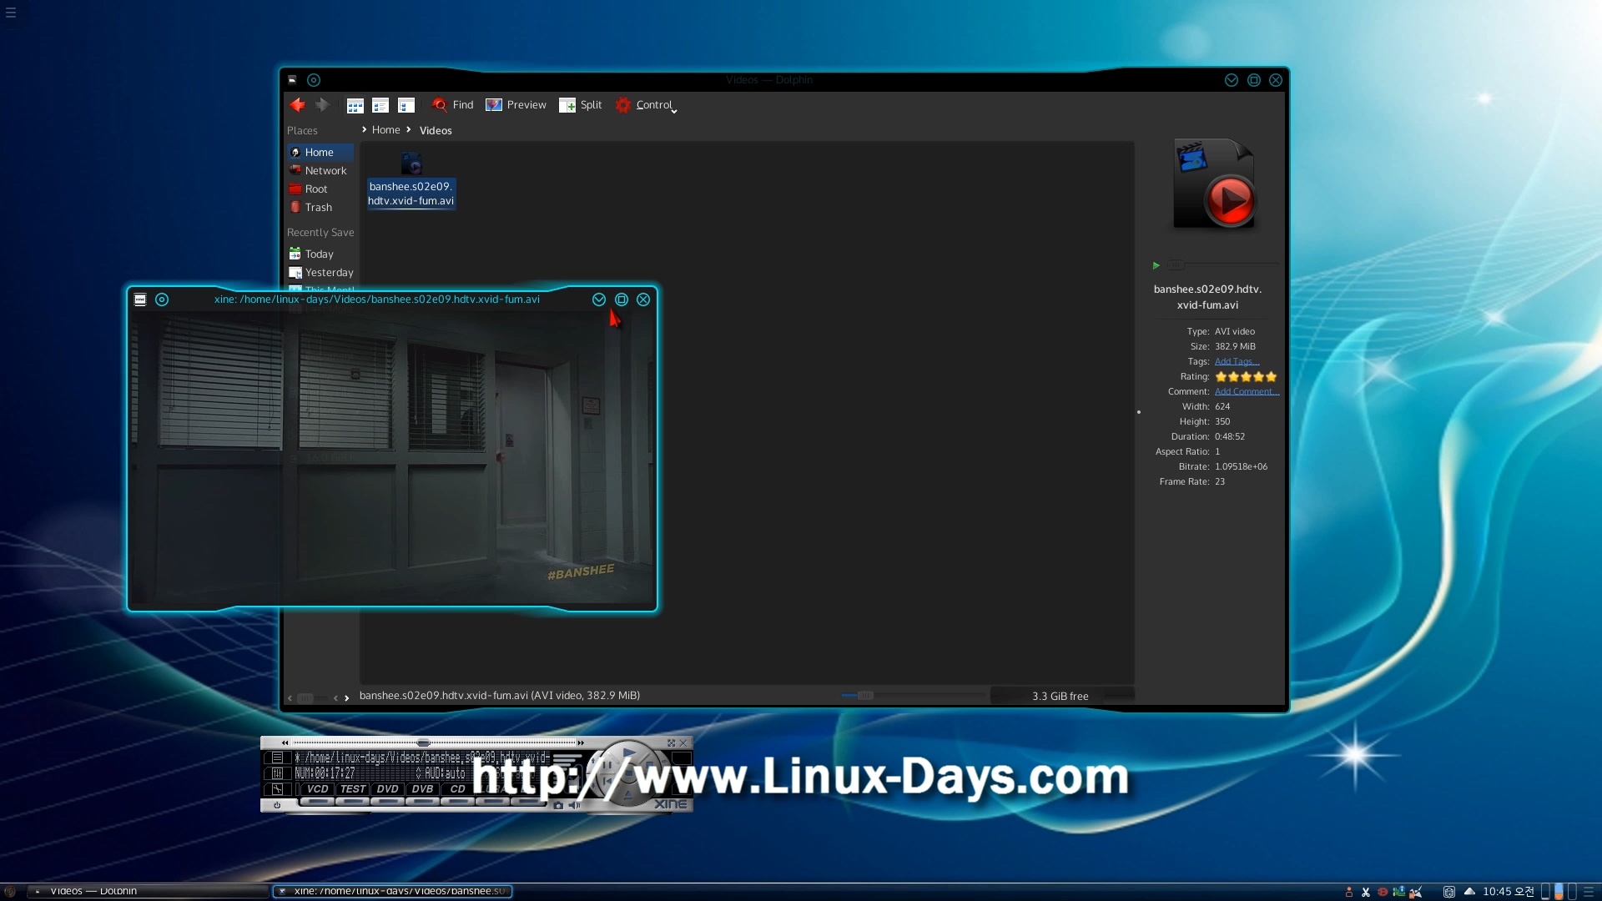The image size is (1602, 901).
Task: Open the xine video window menu icon
Action: coord(140,299)
